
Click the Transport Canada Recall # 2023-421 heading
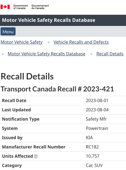pos(57,89)
